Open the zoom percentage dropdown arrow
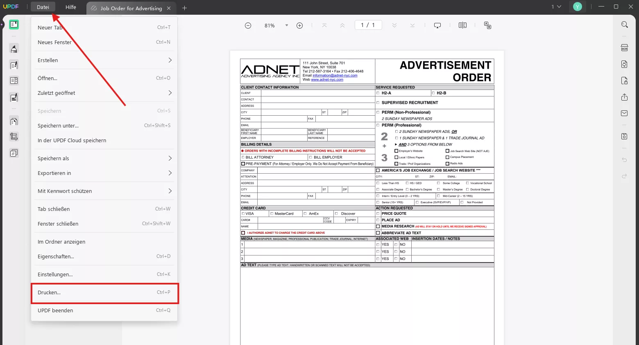This screenshot has width=639, height=345. tap(287, 25)
